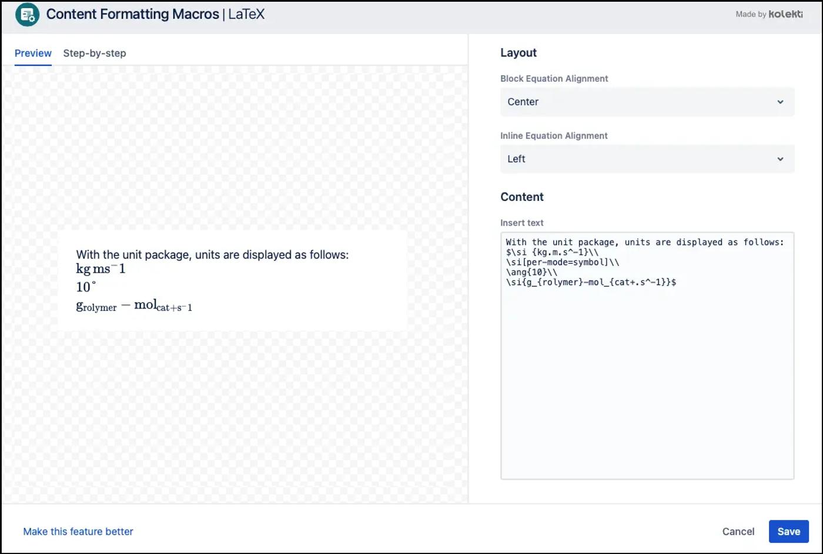Click the '\ang{10}\\' line in the editor
Screen dimensions: 823x554
tap(531, 272)
